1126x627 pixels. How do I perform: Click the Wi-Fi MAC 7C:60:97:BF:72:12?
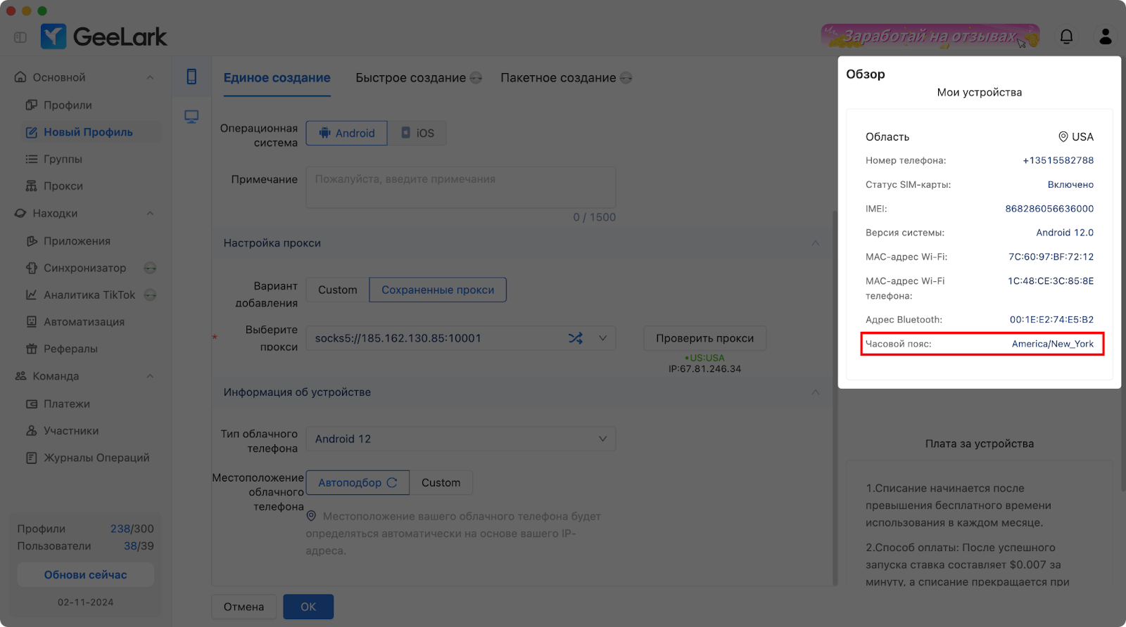coord(1051,257)
